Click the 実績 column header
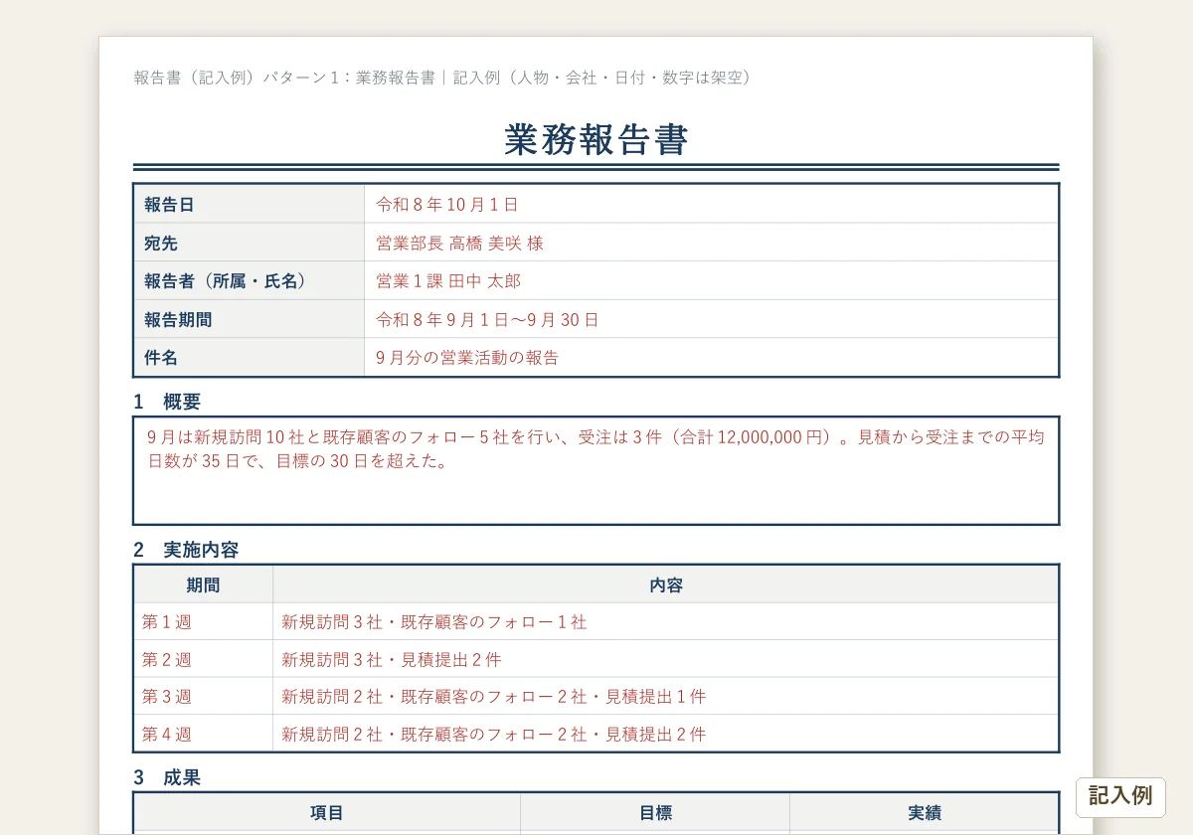Image resolution: width=1193 pixels, height=835 pixels. pos(925,813)
